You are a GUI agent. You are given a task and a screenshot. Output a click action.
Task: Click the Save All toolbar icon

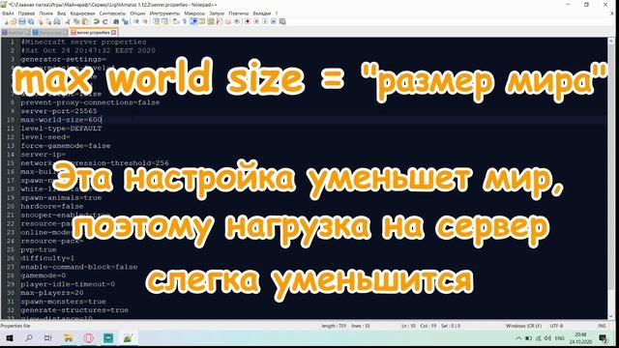31,21
